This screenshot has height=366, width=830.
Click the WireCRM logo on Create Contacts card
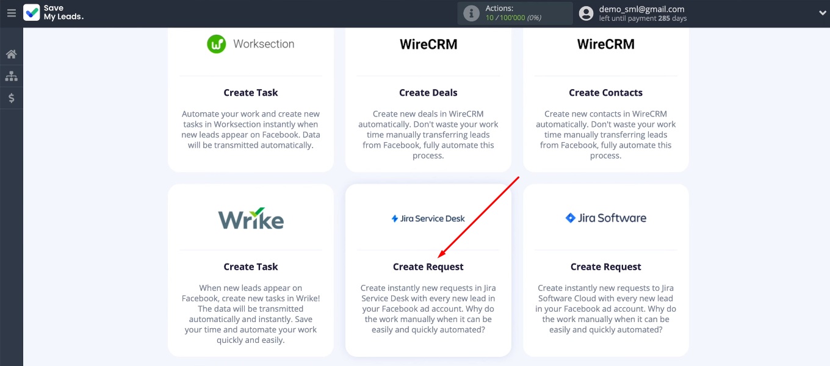point(606,44)
